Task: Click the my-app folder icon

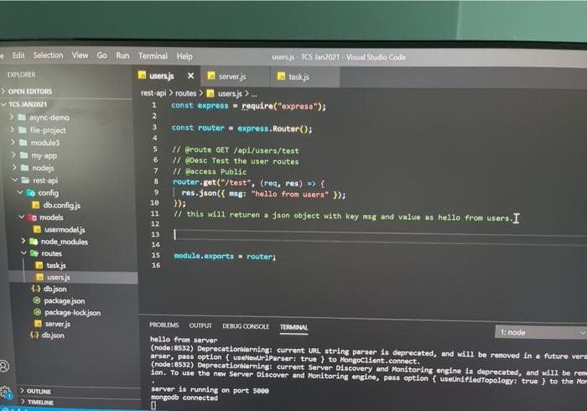Action: pyautogui.click(x=24, y=155)
